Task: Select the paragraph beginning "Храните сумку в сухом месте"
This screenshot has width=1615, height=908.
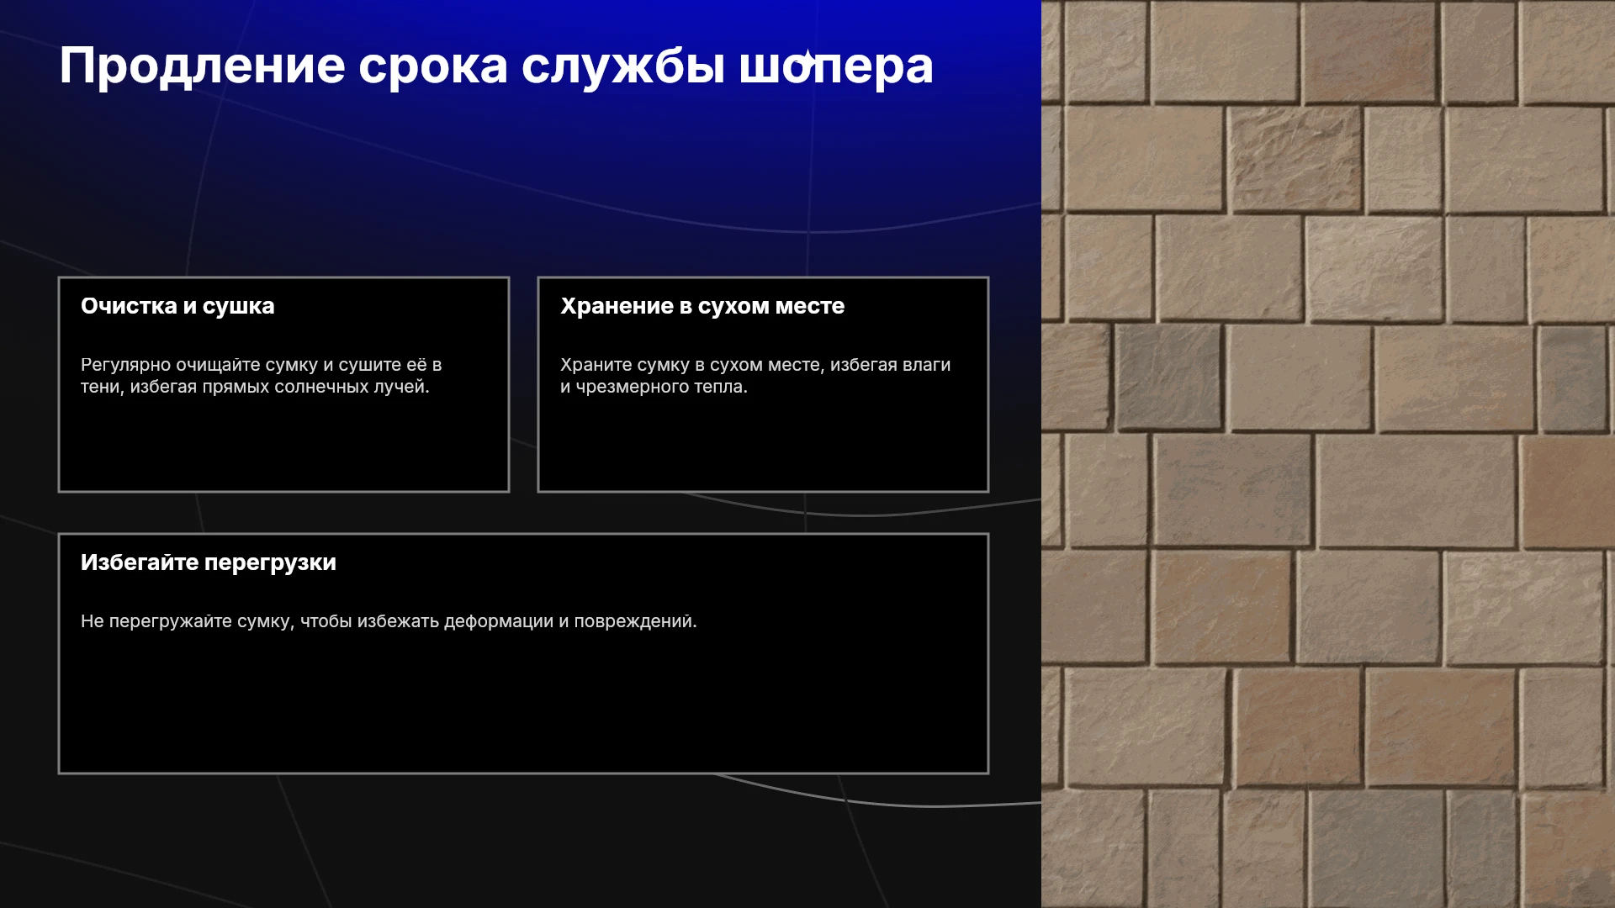Action: 755,376
